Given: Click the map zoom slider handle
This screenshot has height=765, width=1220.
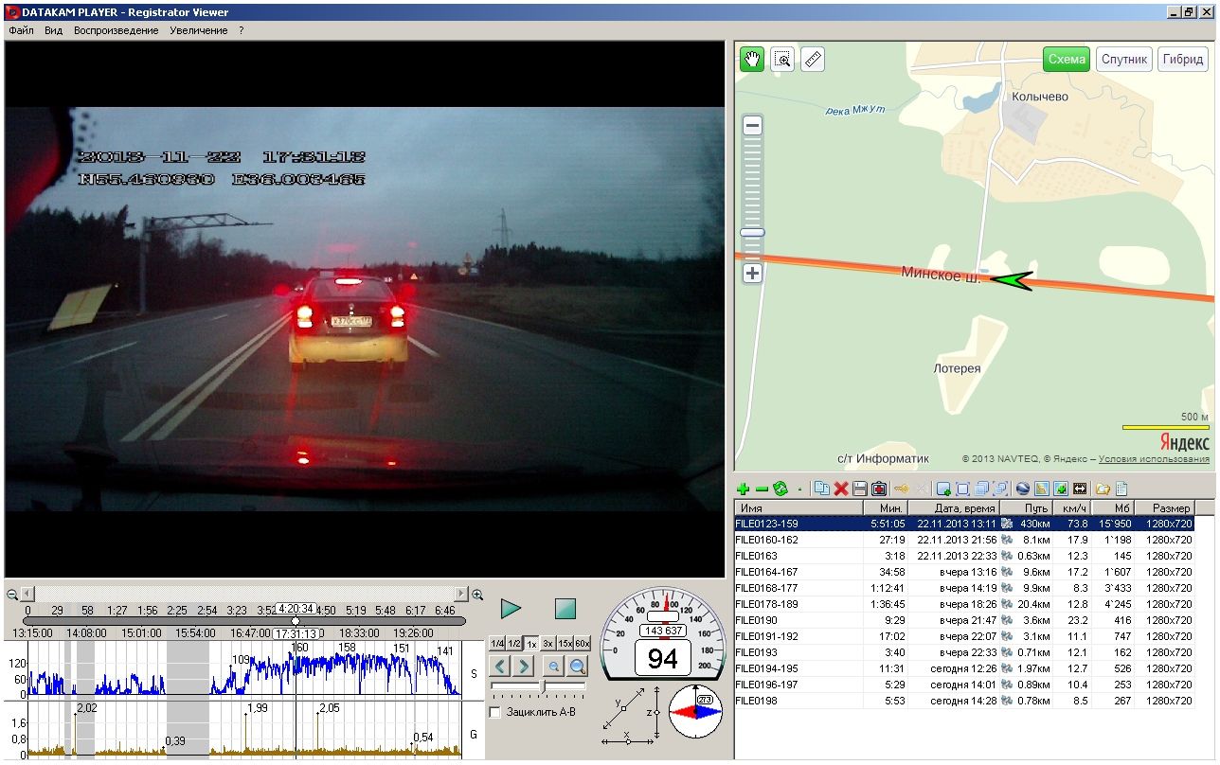Looking at the screenshot, I should (753, 232).
